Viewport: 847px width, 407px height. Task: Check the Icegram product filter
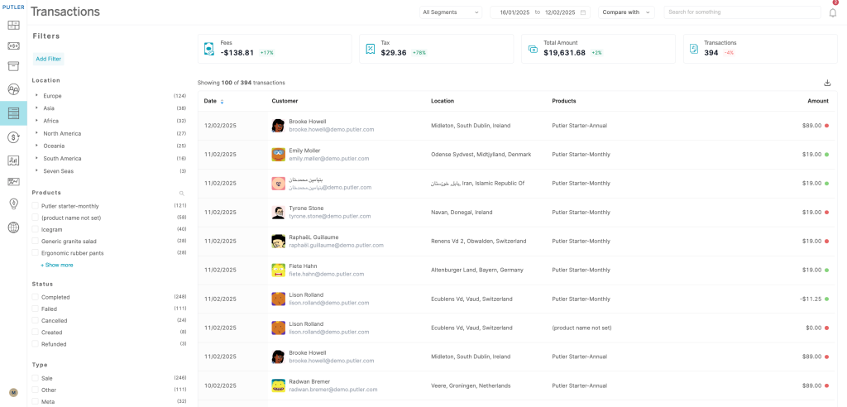click(x=35, y=230)
